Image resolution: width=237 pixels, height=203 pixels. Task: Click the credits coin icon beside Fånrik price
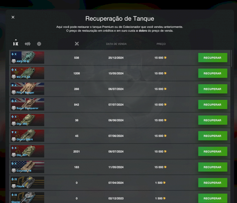165,183
